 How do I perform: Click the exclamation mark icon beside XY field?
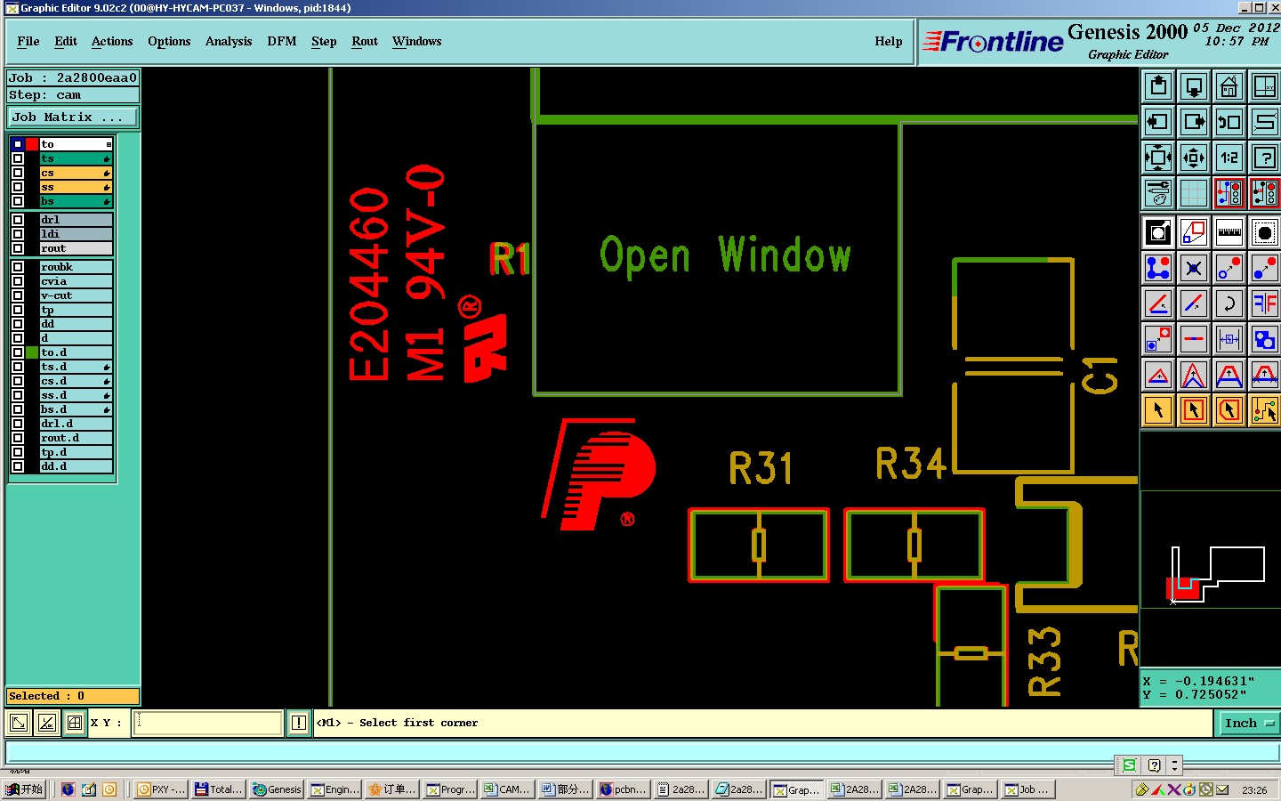point(299,723)
